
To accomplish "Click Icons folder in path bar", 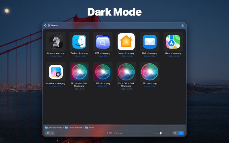I will pos(90,128).
